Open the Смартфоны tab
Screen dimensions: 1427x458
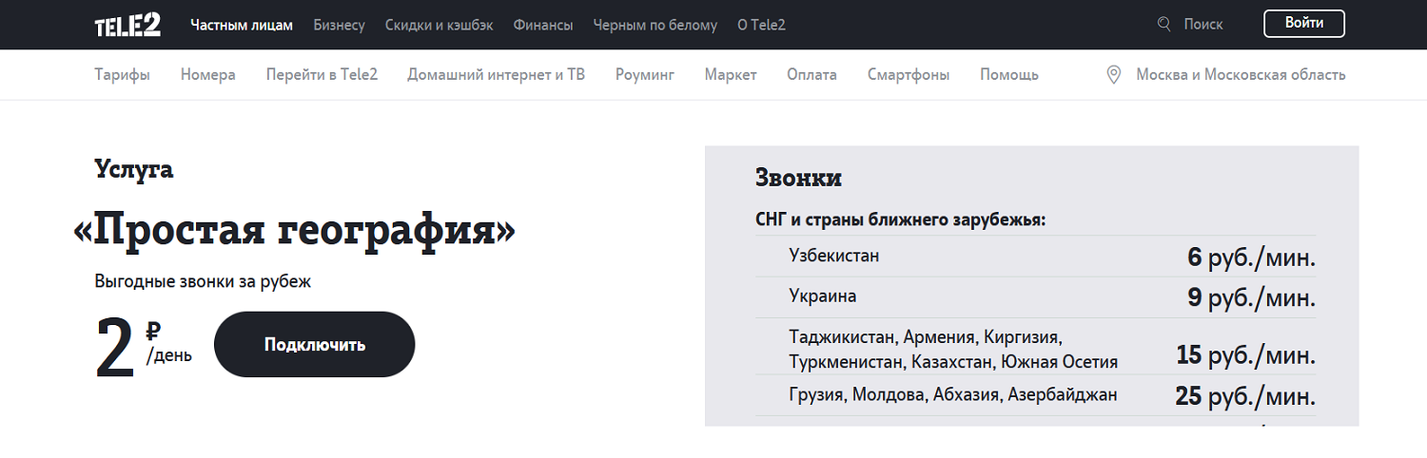pyautogui.click(x=909, y=75)
